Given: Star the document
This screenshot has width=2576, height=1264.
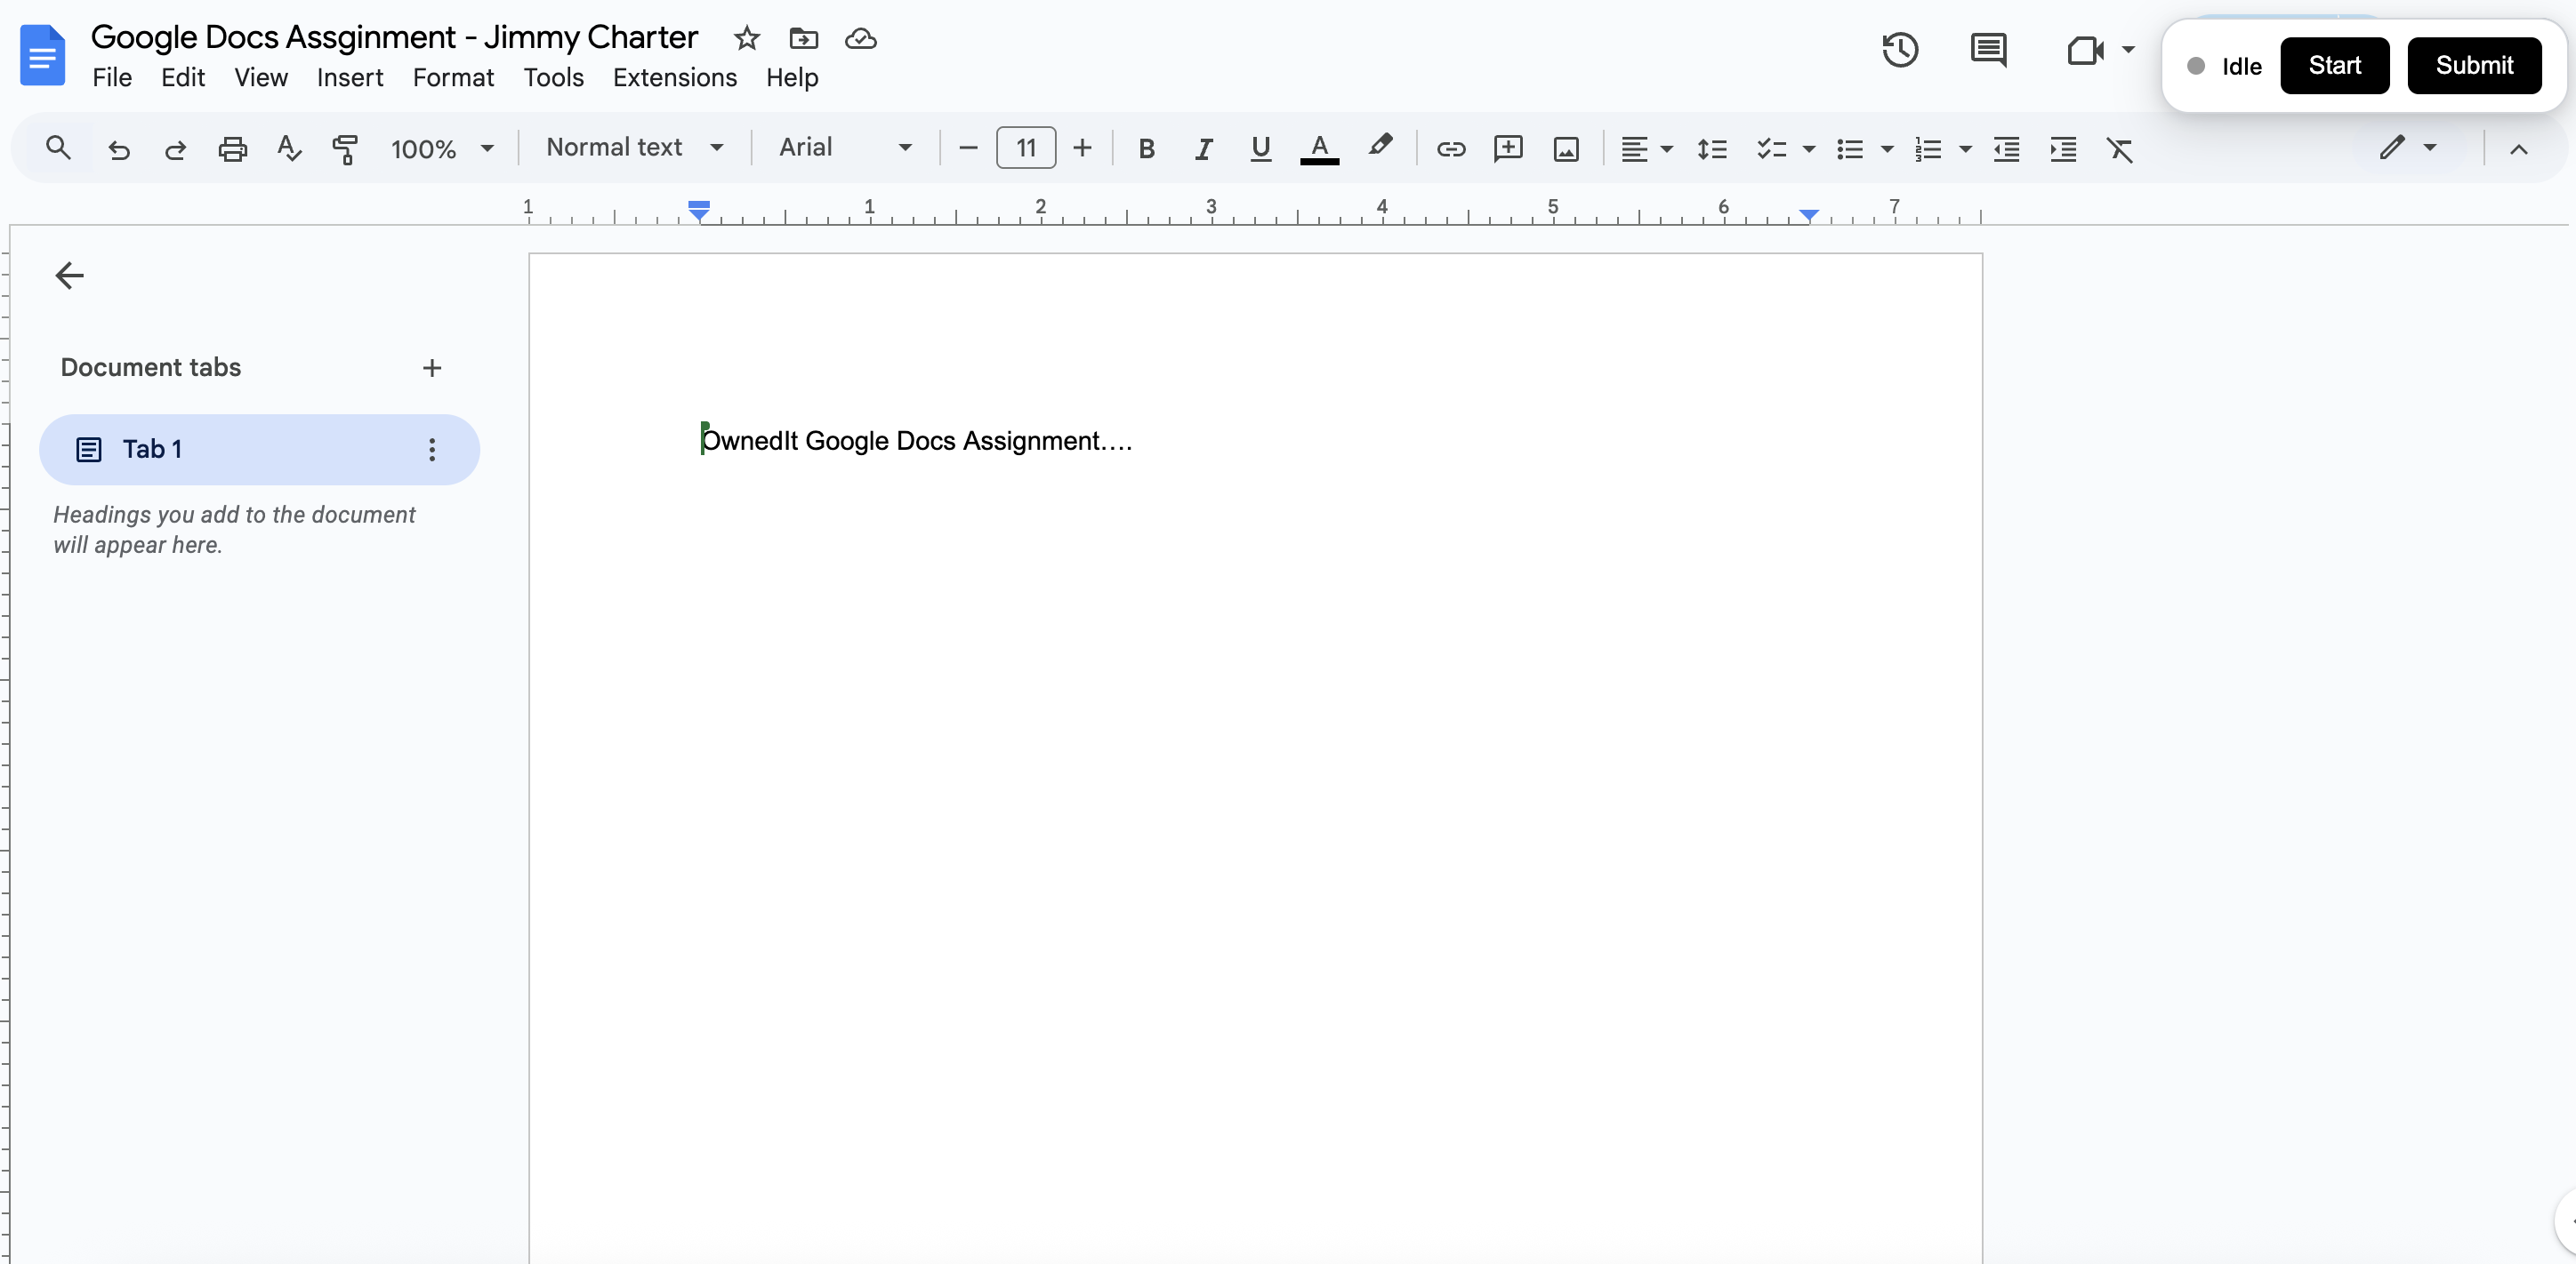Looking at the screenshot, I should click(x=746, y=39).
